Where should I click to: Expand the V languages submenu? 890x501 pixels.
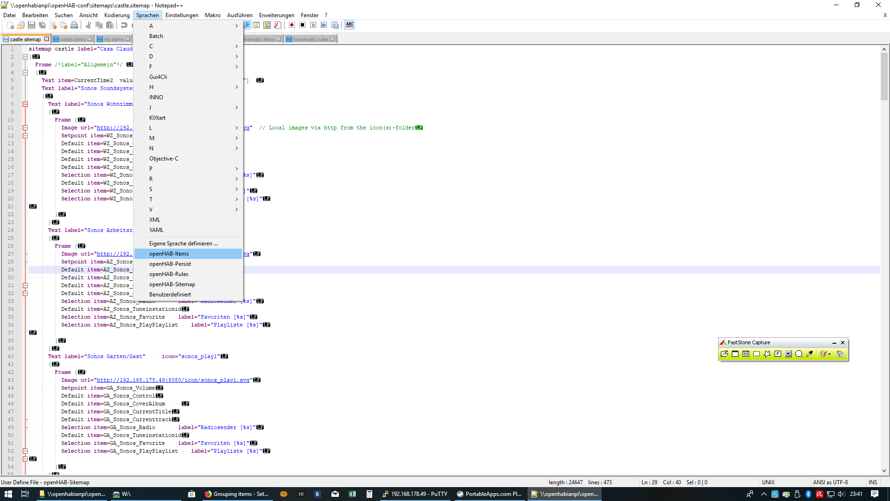188,210
